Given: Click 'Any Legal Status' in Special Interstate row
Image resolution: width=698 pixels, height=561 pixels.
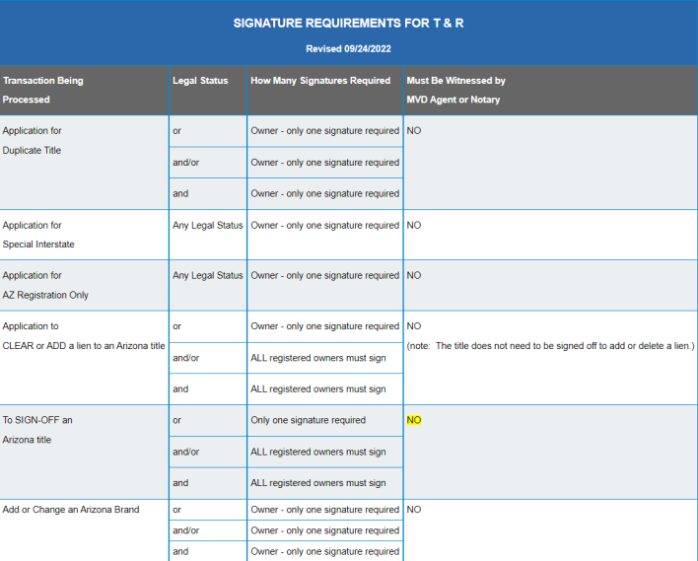Looking at the screenshot, I should click(x=208, y=235).
